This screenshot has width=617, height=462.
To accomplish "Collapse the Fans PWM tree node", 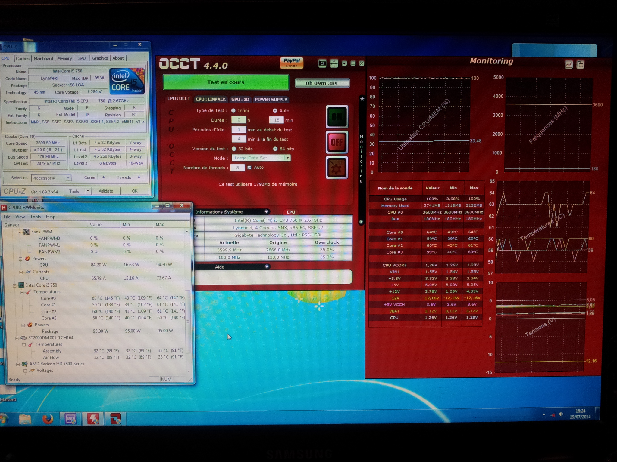I will coord(20,232).
